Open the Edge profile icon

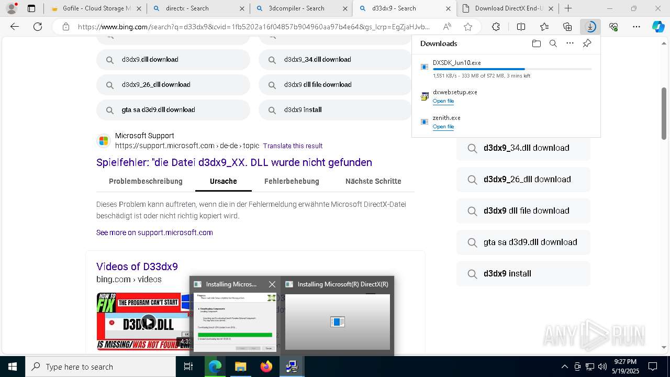(x=12, y=8)
